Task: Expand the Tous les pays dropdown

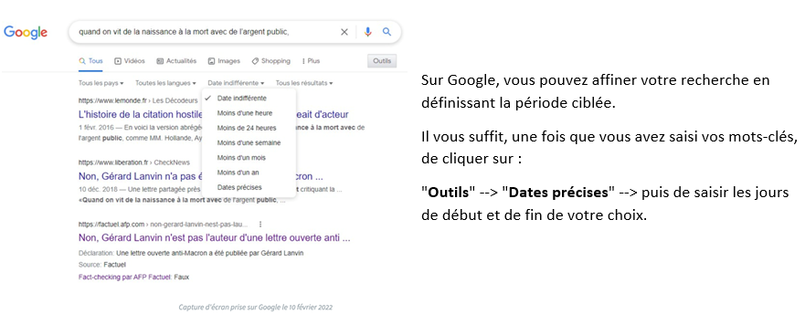Action: pyautogui.click(x=101, y=82)
